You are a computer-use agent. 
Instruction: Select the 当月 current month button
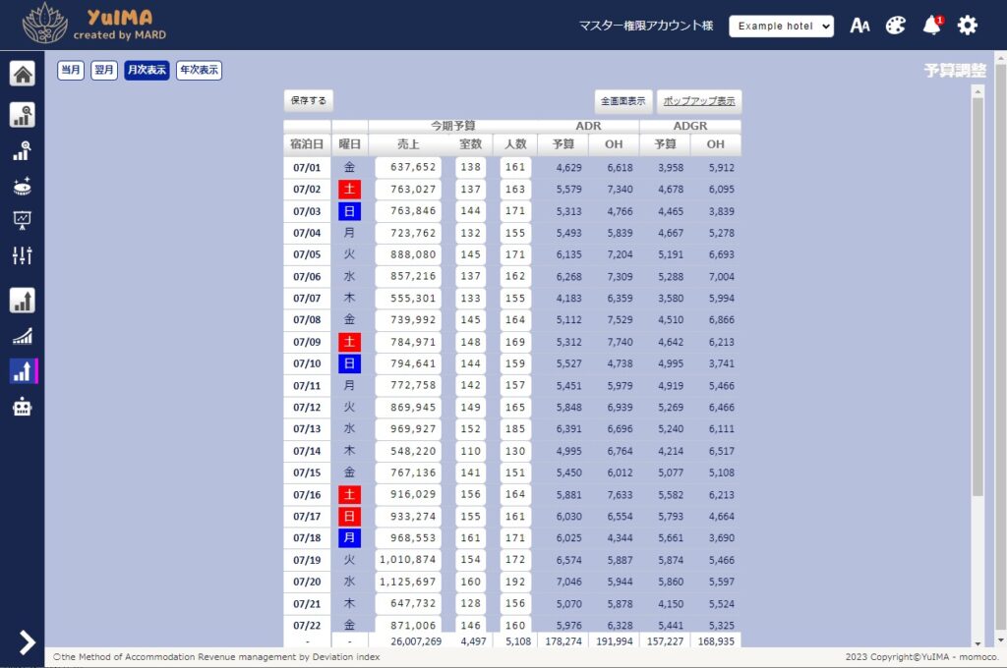click(71, 71)
